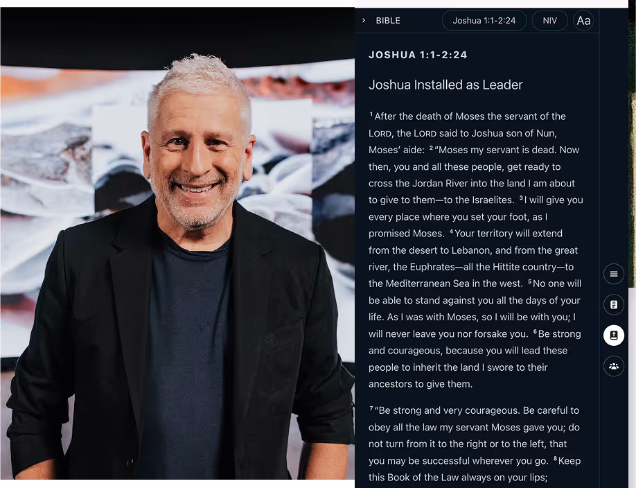636x488 pixels.
Task: Open the Aa font settings button
Action: click(583, 20)
